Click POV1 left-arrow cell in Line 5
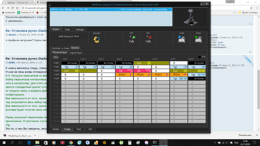This screenshot has width=260, height=146. pos(142,75)
